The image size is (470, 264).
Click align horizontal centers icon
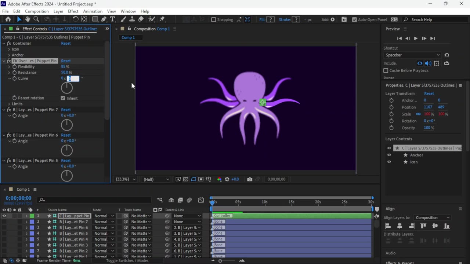399,226
